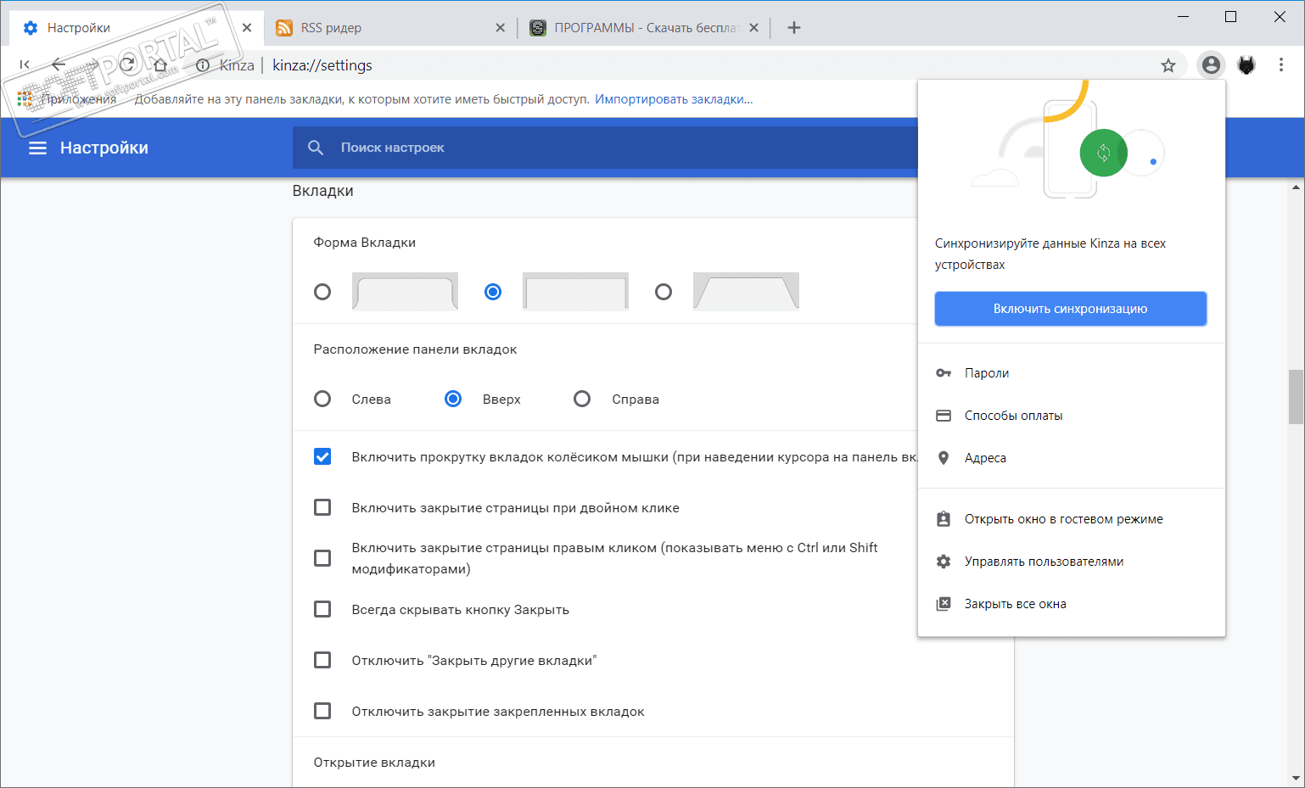This screenshot has height=788, width=1305.
Task: Click the Пароли key icon
Action: tap(944, 373)
